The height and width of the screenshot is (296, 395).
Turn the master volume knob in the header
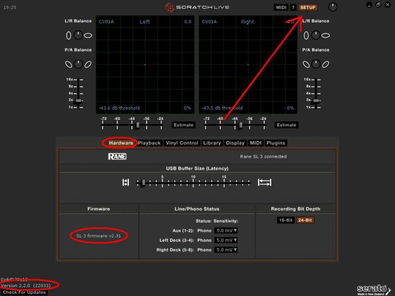tap(333, 7)
